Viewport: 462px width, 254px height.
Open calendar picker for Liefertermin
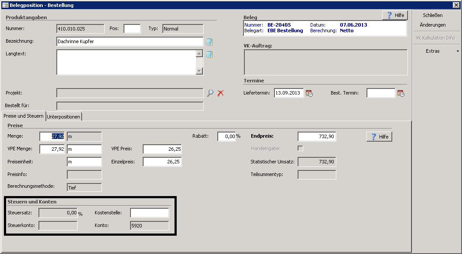point(309,93)
